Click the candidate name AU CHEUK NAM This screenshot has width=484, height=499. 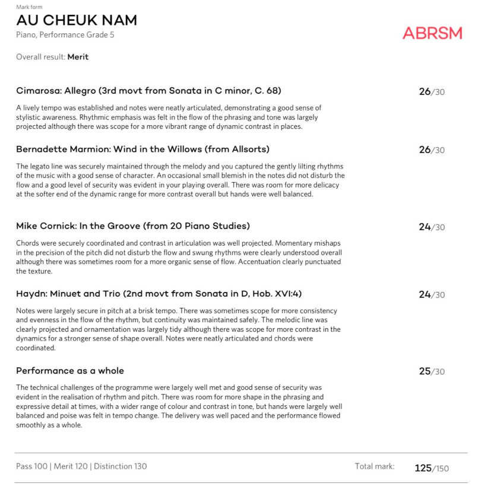tap(77, 20)
